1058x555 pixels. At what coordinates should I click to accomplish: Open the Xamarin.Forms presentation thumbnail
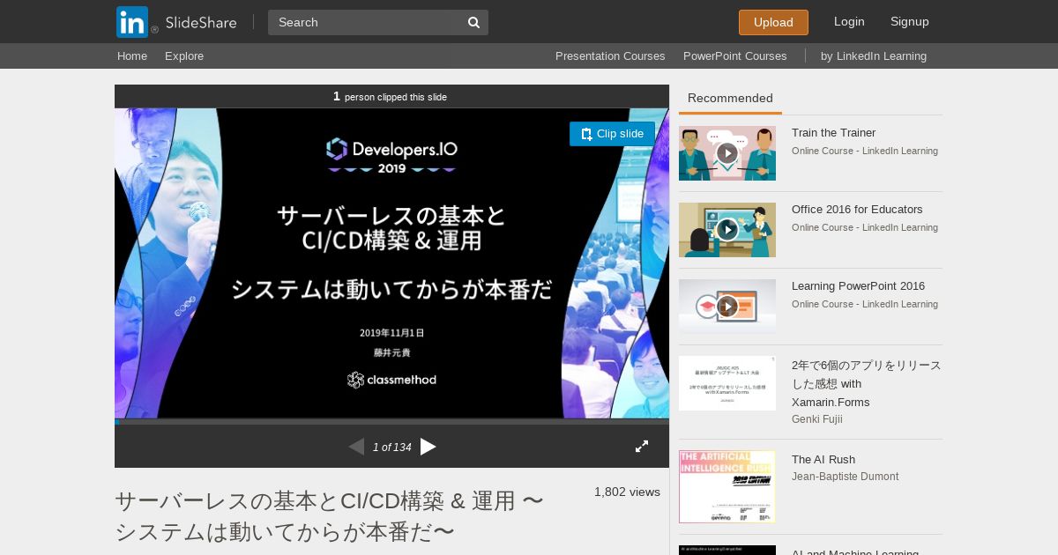(727, 383)
